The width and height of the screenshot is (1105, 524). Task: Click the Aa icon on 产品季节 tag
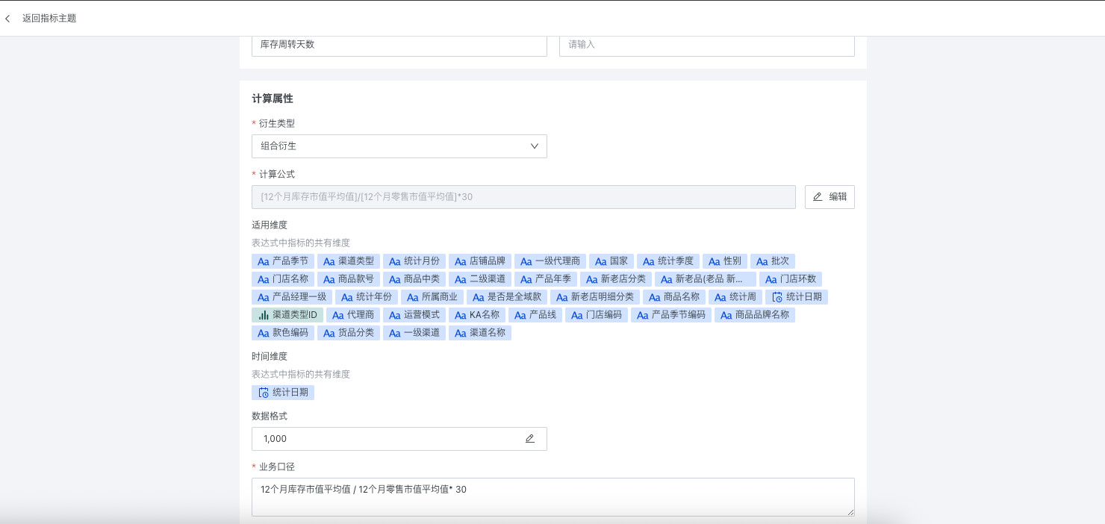(x=264, y=261)
